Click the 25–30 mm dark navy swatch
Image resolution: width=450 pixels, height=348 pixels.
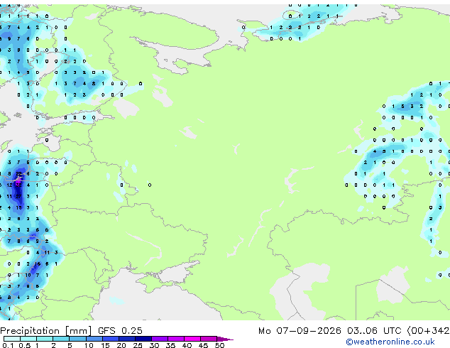point(143,339)
